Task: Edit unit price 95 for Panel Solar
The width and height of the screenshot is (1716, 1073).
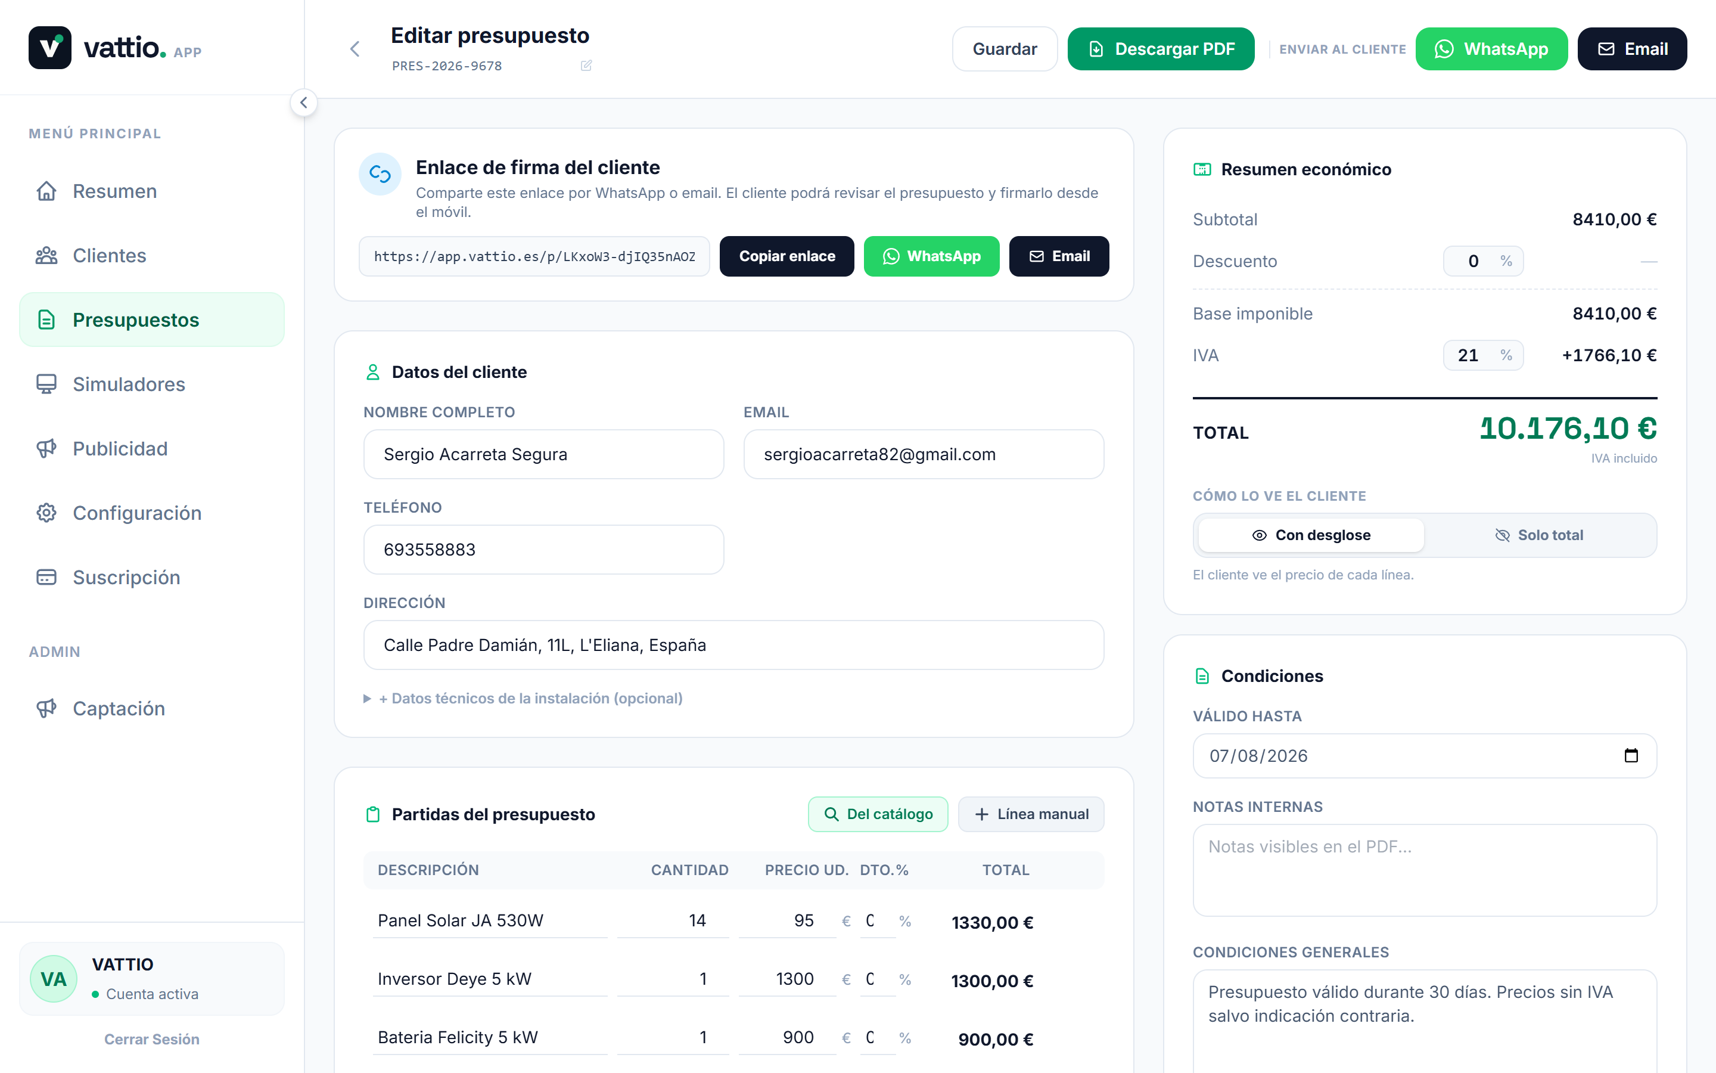Action: [x=787, y=920]
